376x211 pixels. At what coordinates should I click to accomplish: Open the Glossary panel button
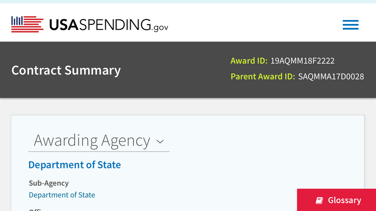(x=337, y=200)
